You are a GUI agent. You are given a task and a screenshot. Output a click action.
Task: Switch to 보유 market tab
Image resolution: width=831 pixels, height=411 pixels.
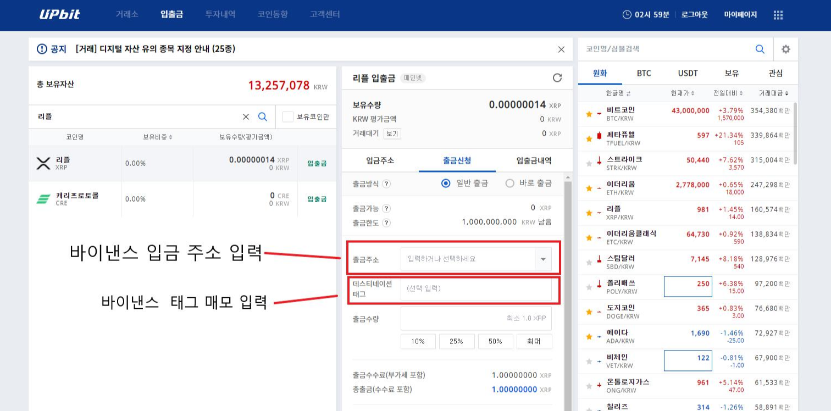click(x=732, y=73)
